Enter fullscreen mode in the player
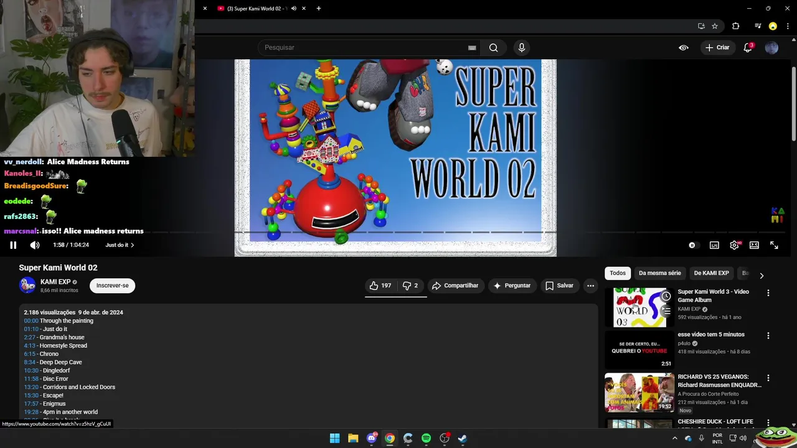The image size is (797, 448). 774,245
